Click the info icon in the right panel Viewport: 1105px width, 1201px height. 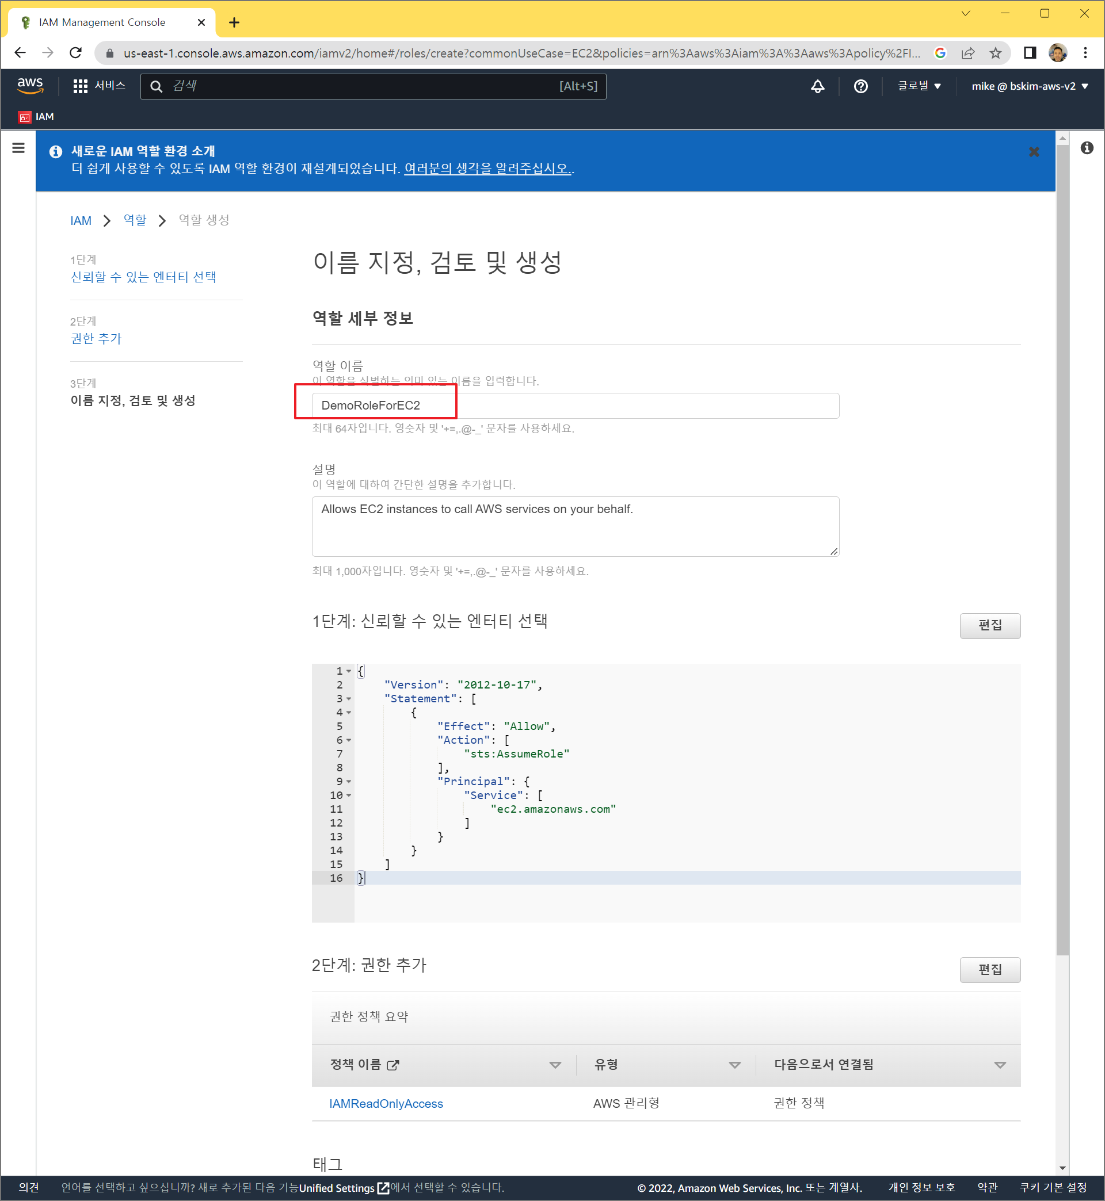tap(1087, 148)
